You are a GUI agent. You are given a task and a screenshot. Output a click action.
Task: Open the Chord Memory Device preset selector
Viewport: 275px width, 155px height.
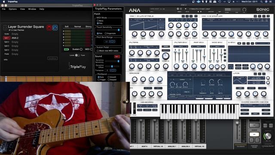pos(247,105)
